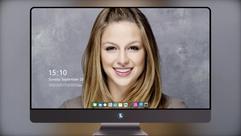Open the Maps app in the dock
The width and height of the screenshot is (241, 136).
point(110,105)
